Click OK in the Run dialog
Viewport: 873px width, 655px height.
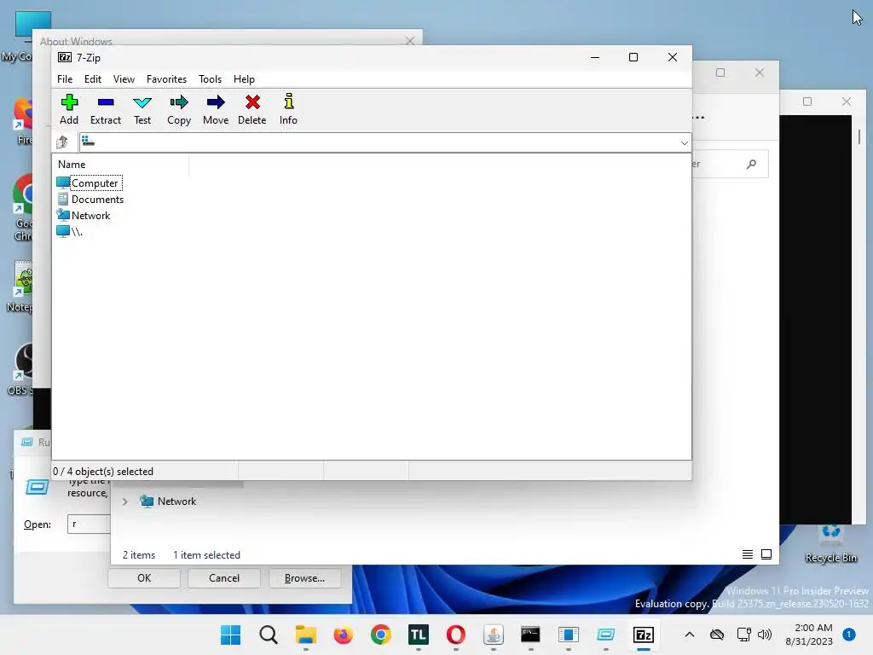click(x=143, y=578)
